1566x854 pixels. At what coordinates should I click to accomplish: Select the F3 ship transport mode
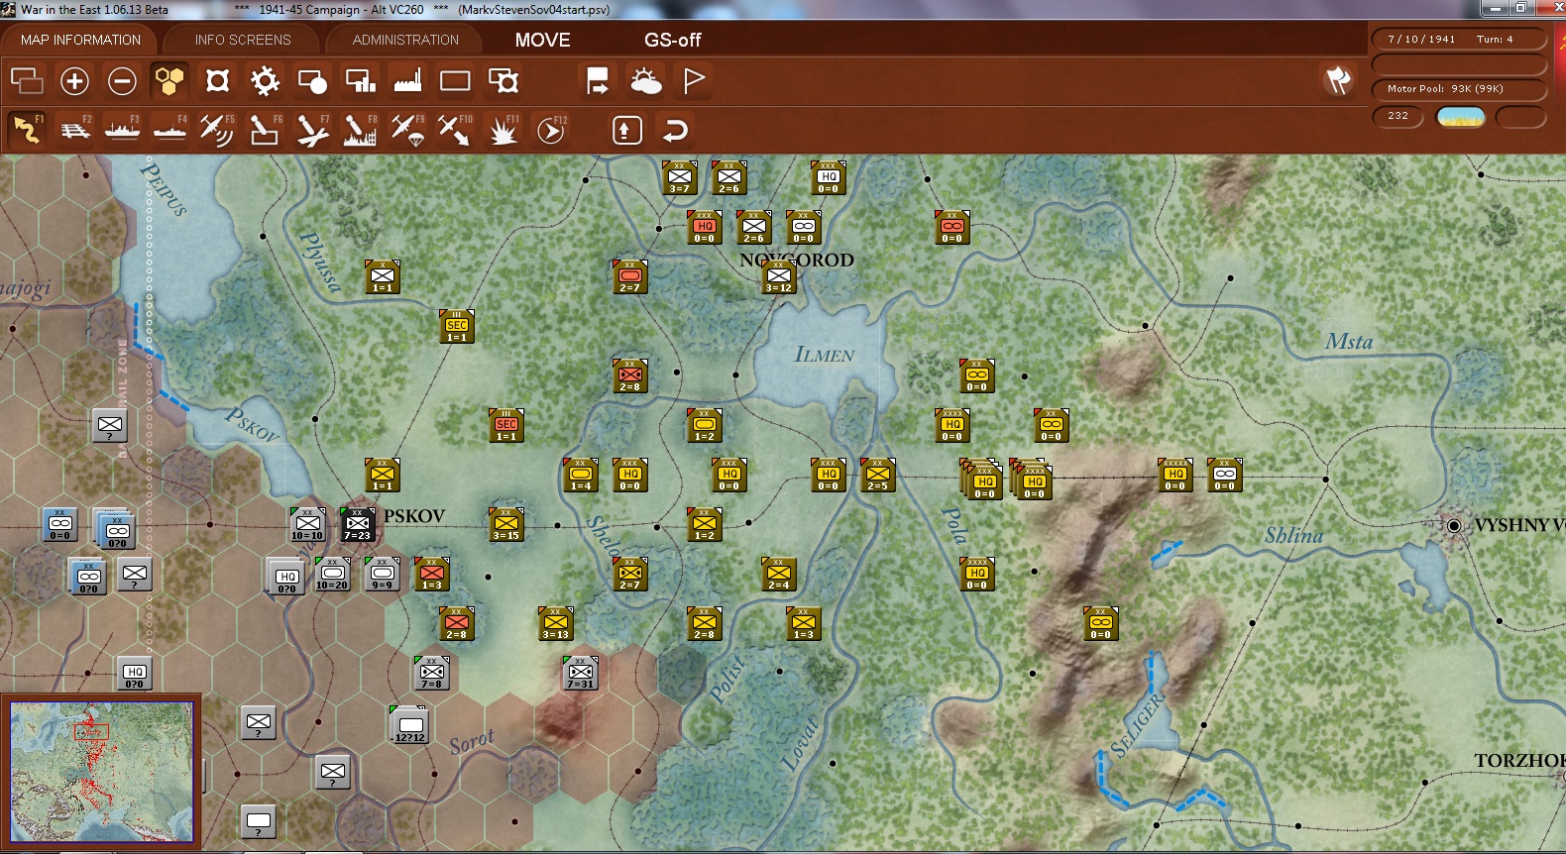click(122, 129)
